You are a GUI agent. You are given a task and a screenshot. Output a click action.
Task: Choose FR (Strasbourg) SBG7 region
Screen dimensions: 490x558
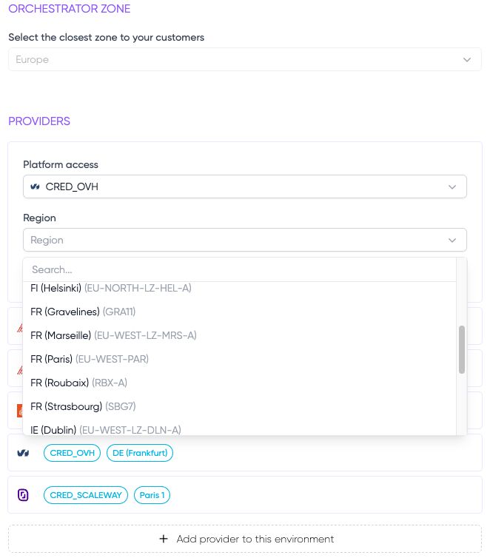pos(83,406)
